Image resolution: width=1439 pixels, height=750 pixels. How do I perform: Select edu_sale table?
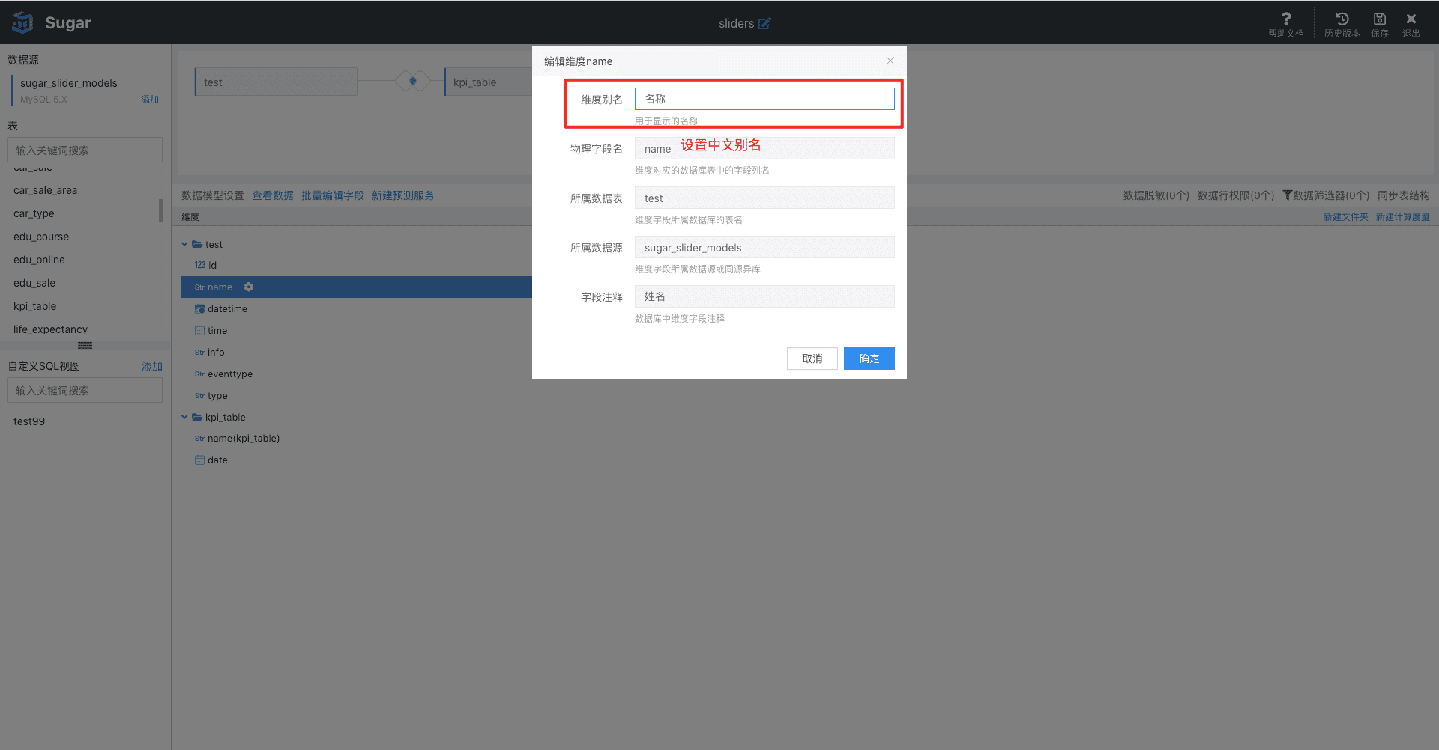(34, 283)
